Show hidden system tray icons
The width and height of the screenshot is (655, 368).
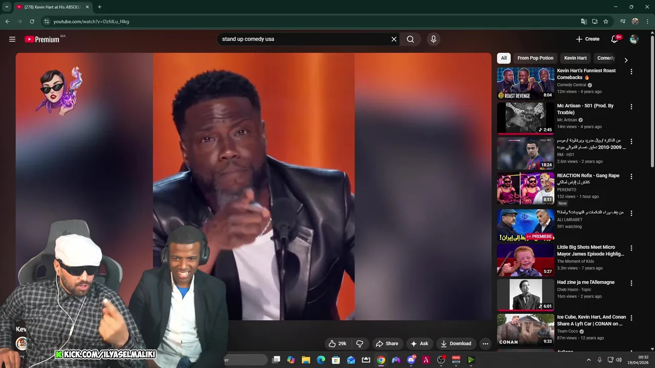point(588,360)
